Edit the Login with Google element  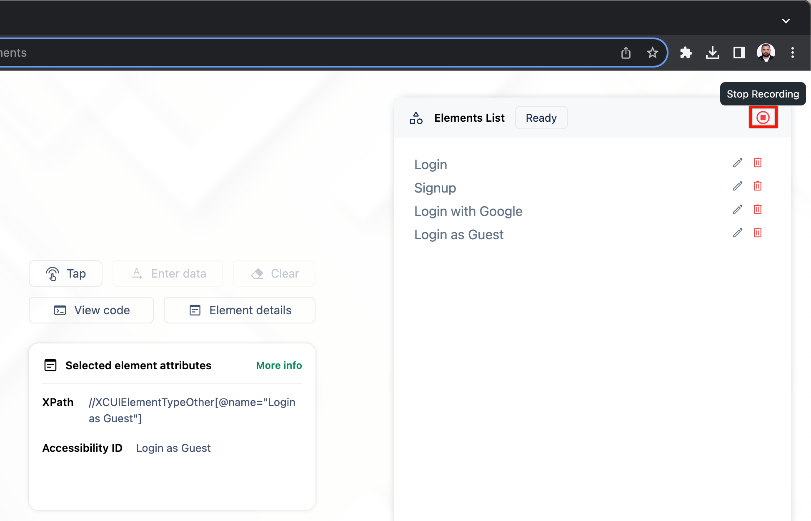(738, 209)
